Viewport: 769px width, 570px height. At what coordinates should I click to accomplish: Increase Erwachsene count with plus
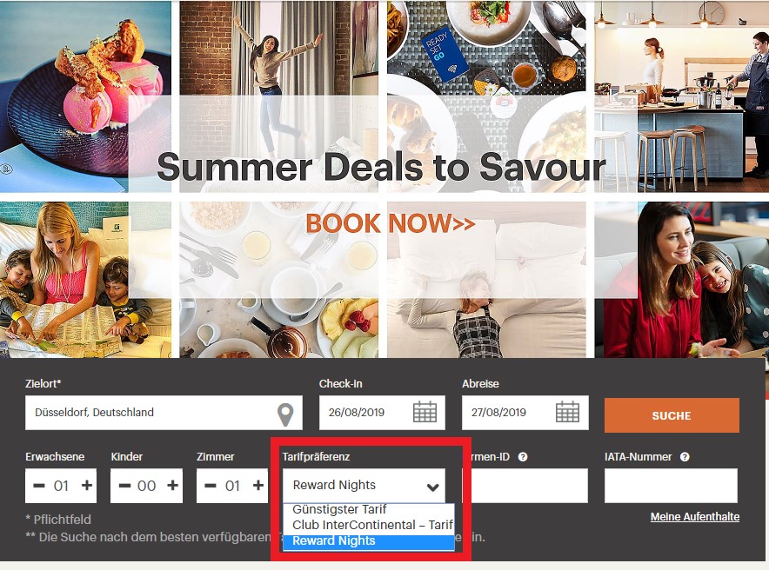pos(87,486)
